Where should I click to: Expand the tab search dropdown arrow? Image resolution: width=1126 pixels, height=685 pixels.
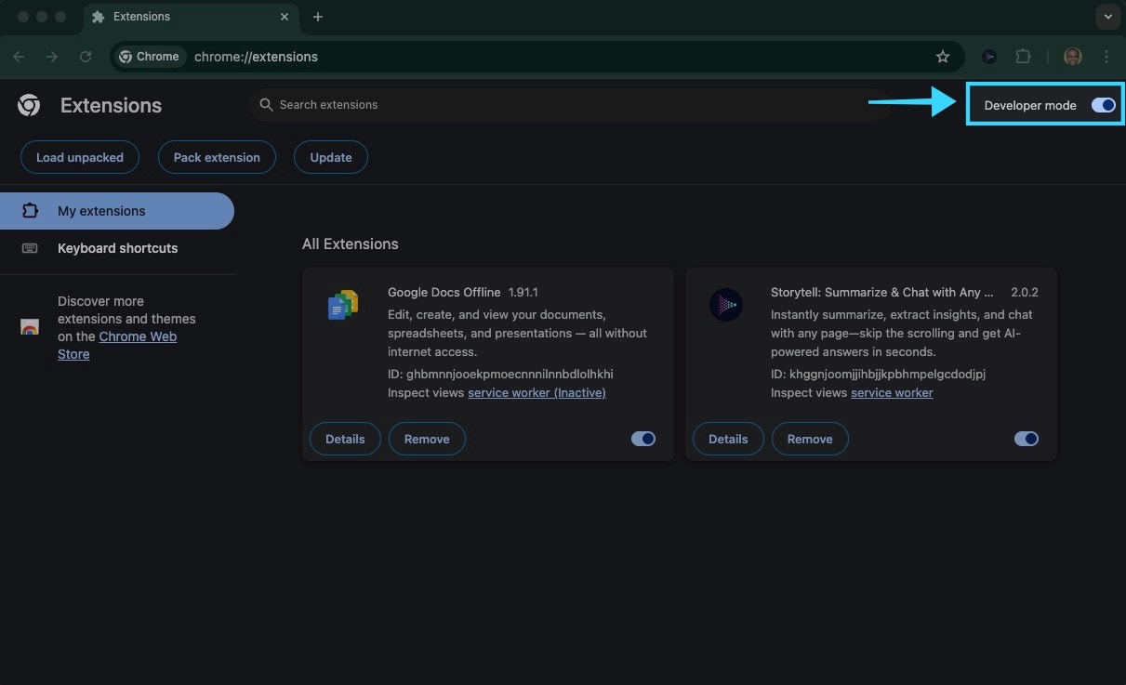[x=1107, y=17]
